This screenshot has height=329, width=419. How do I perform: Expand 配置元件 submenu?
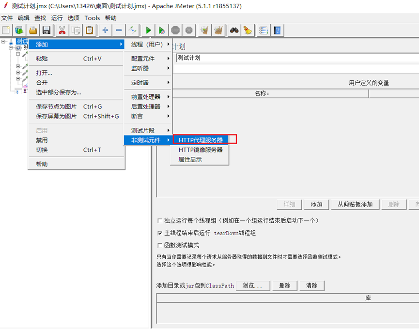(148, 59)
